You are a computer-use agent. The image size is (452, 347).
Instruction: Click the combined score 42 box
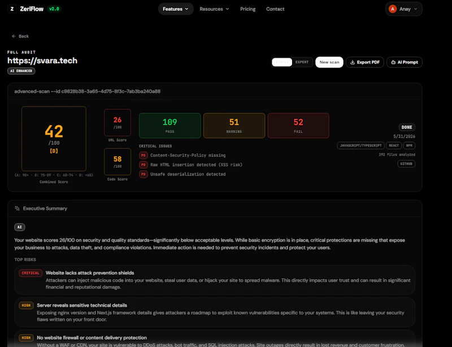[54, 139]
